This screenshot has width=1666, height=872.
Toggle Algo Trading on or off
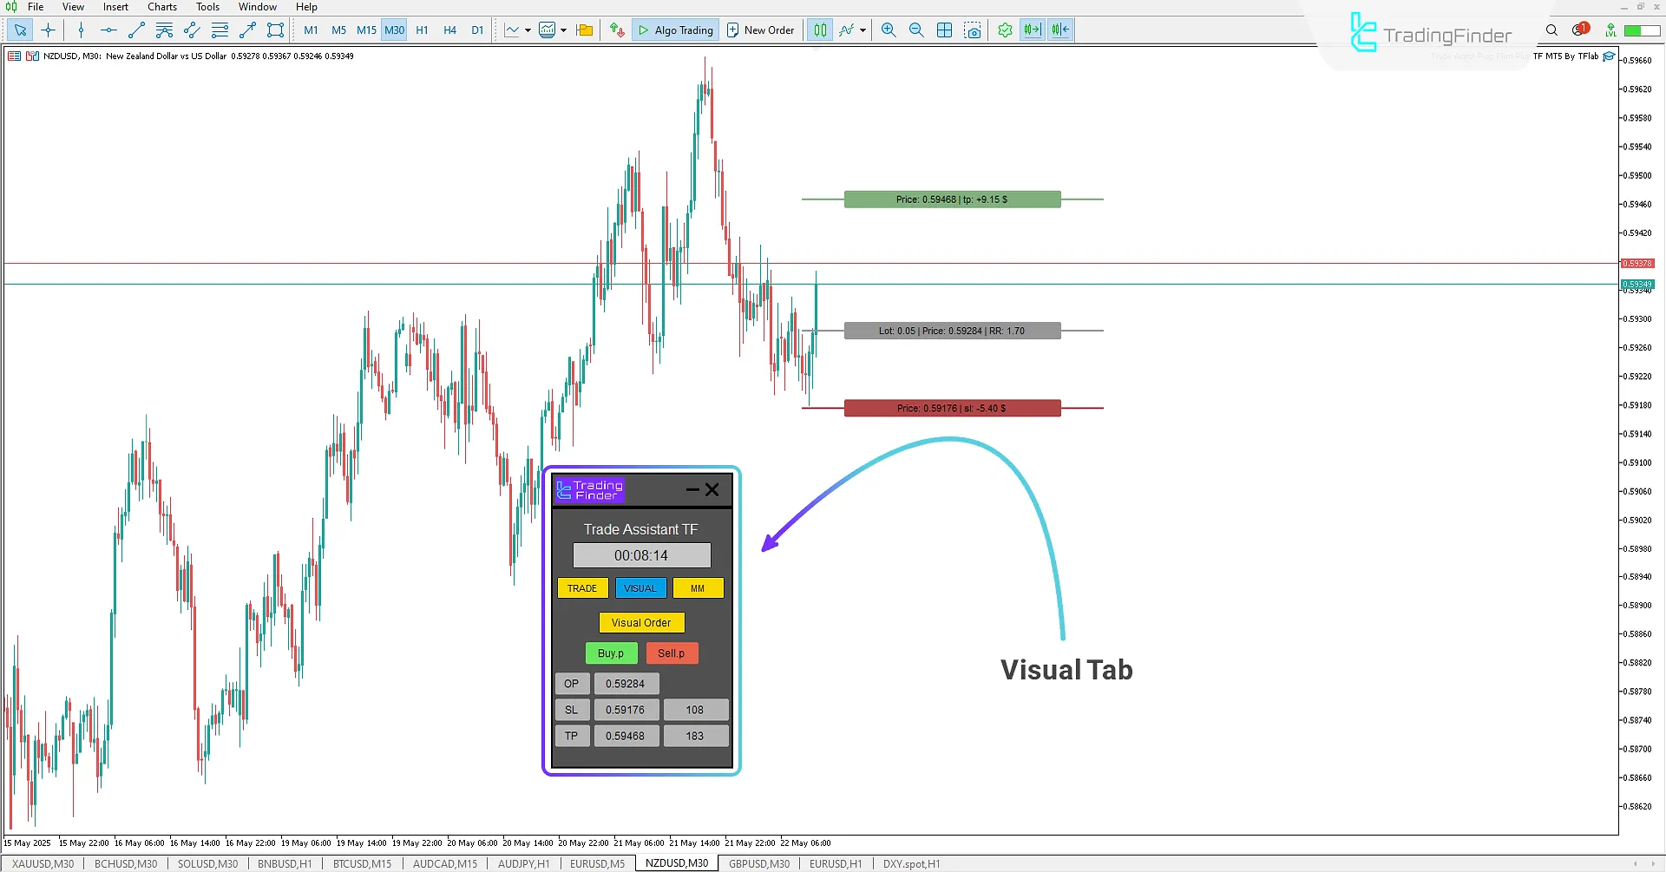pyautogui.click(x=675, y=30)
